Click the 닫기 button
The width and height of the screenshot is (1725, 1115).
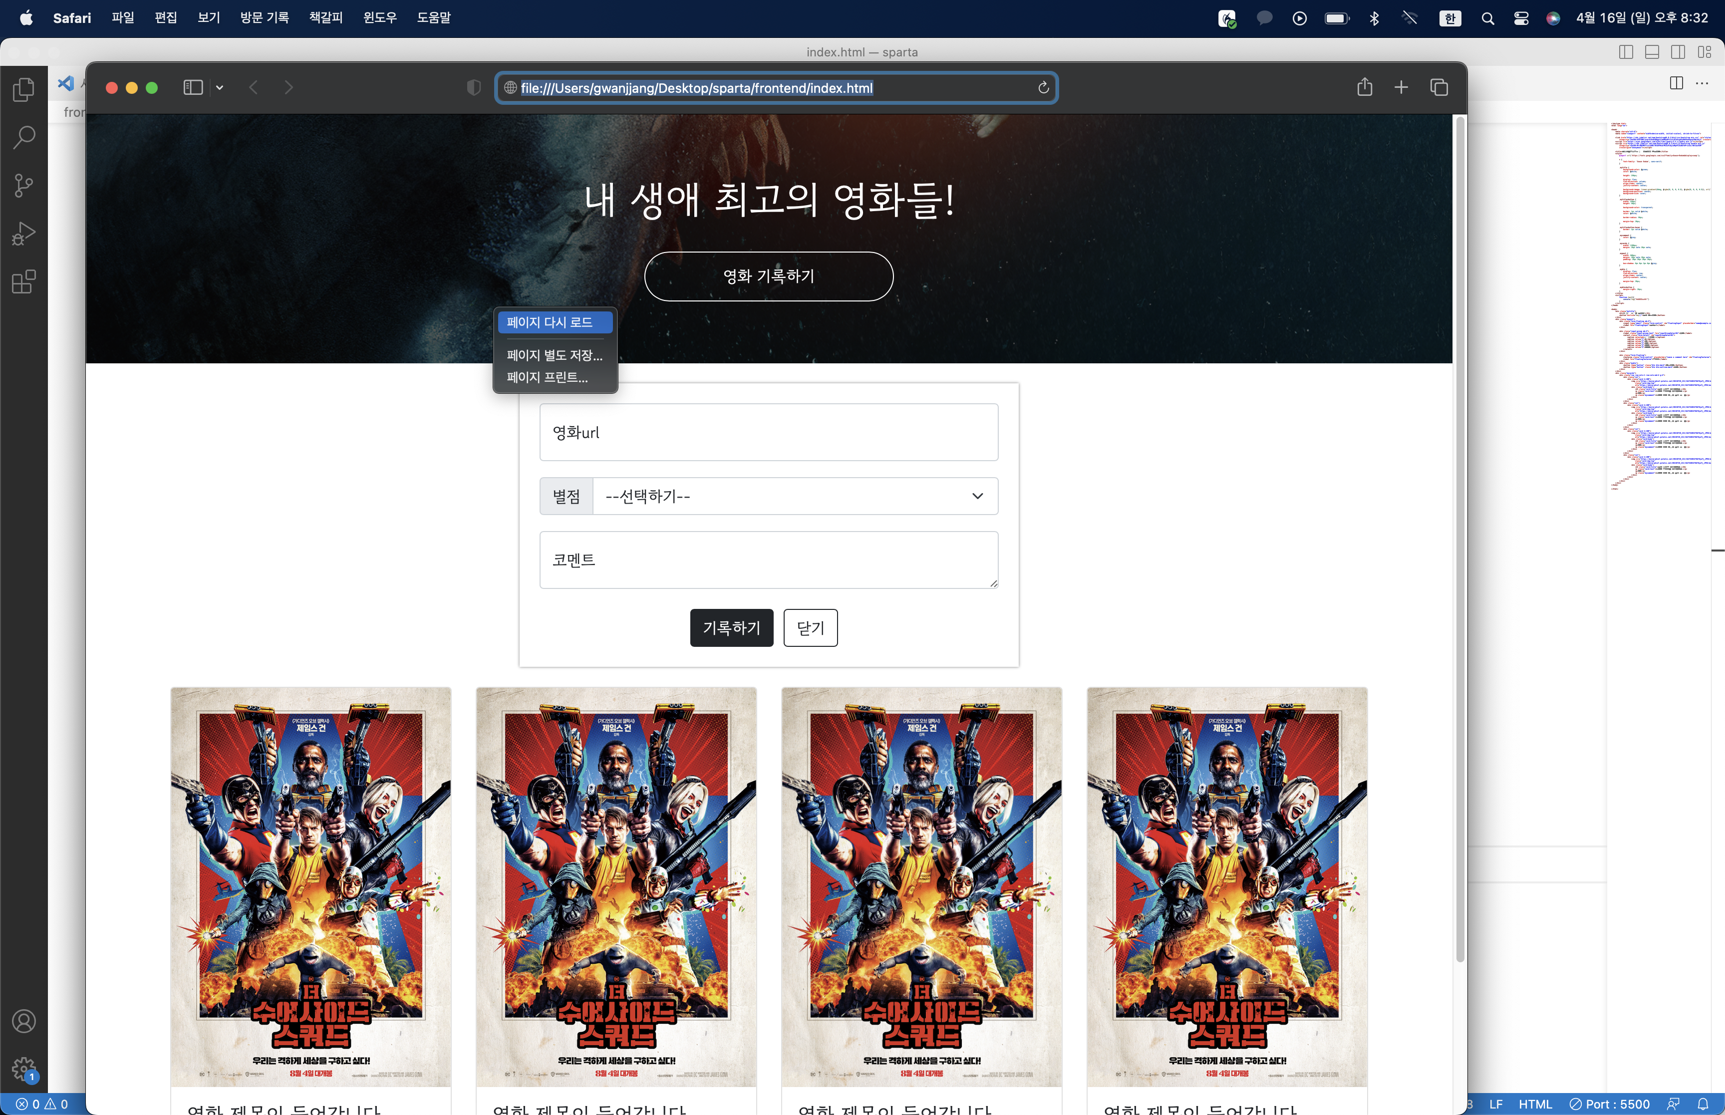pyautogui.click(x=811, y=628)
